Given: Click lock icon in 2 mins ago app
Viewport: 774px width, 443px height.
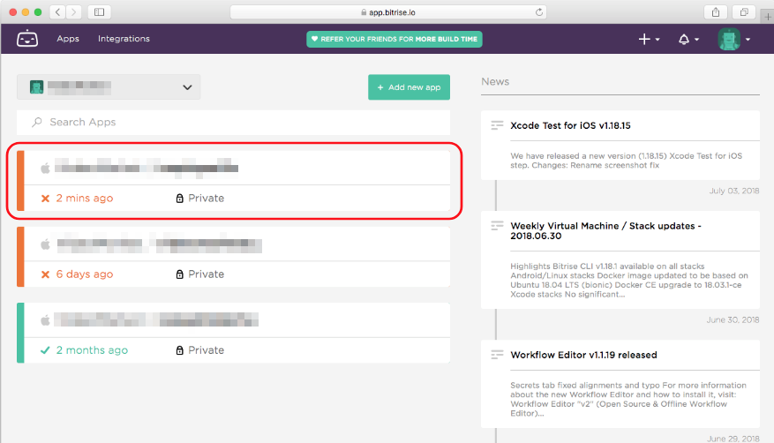Looking at the screenshot, I should point(180,199).
